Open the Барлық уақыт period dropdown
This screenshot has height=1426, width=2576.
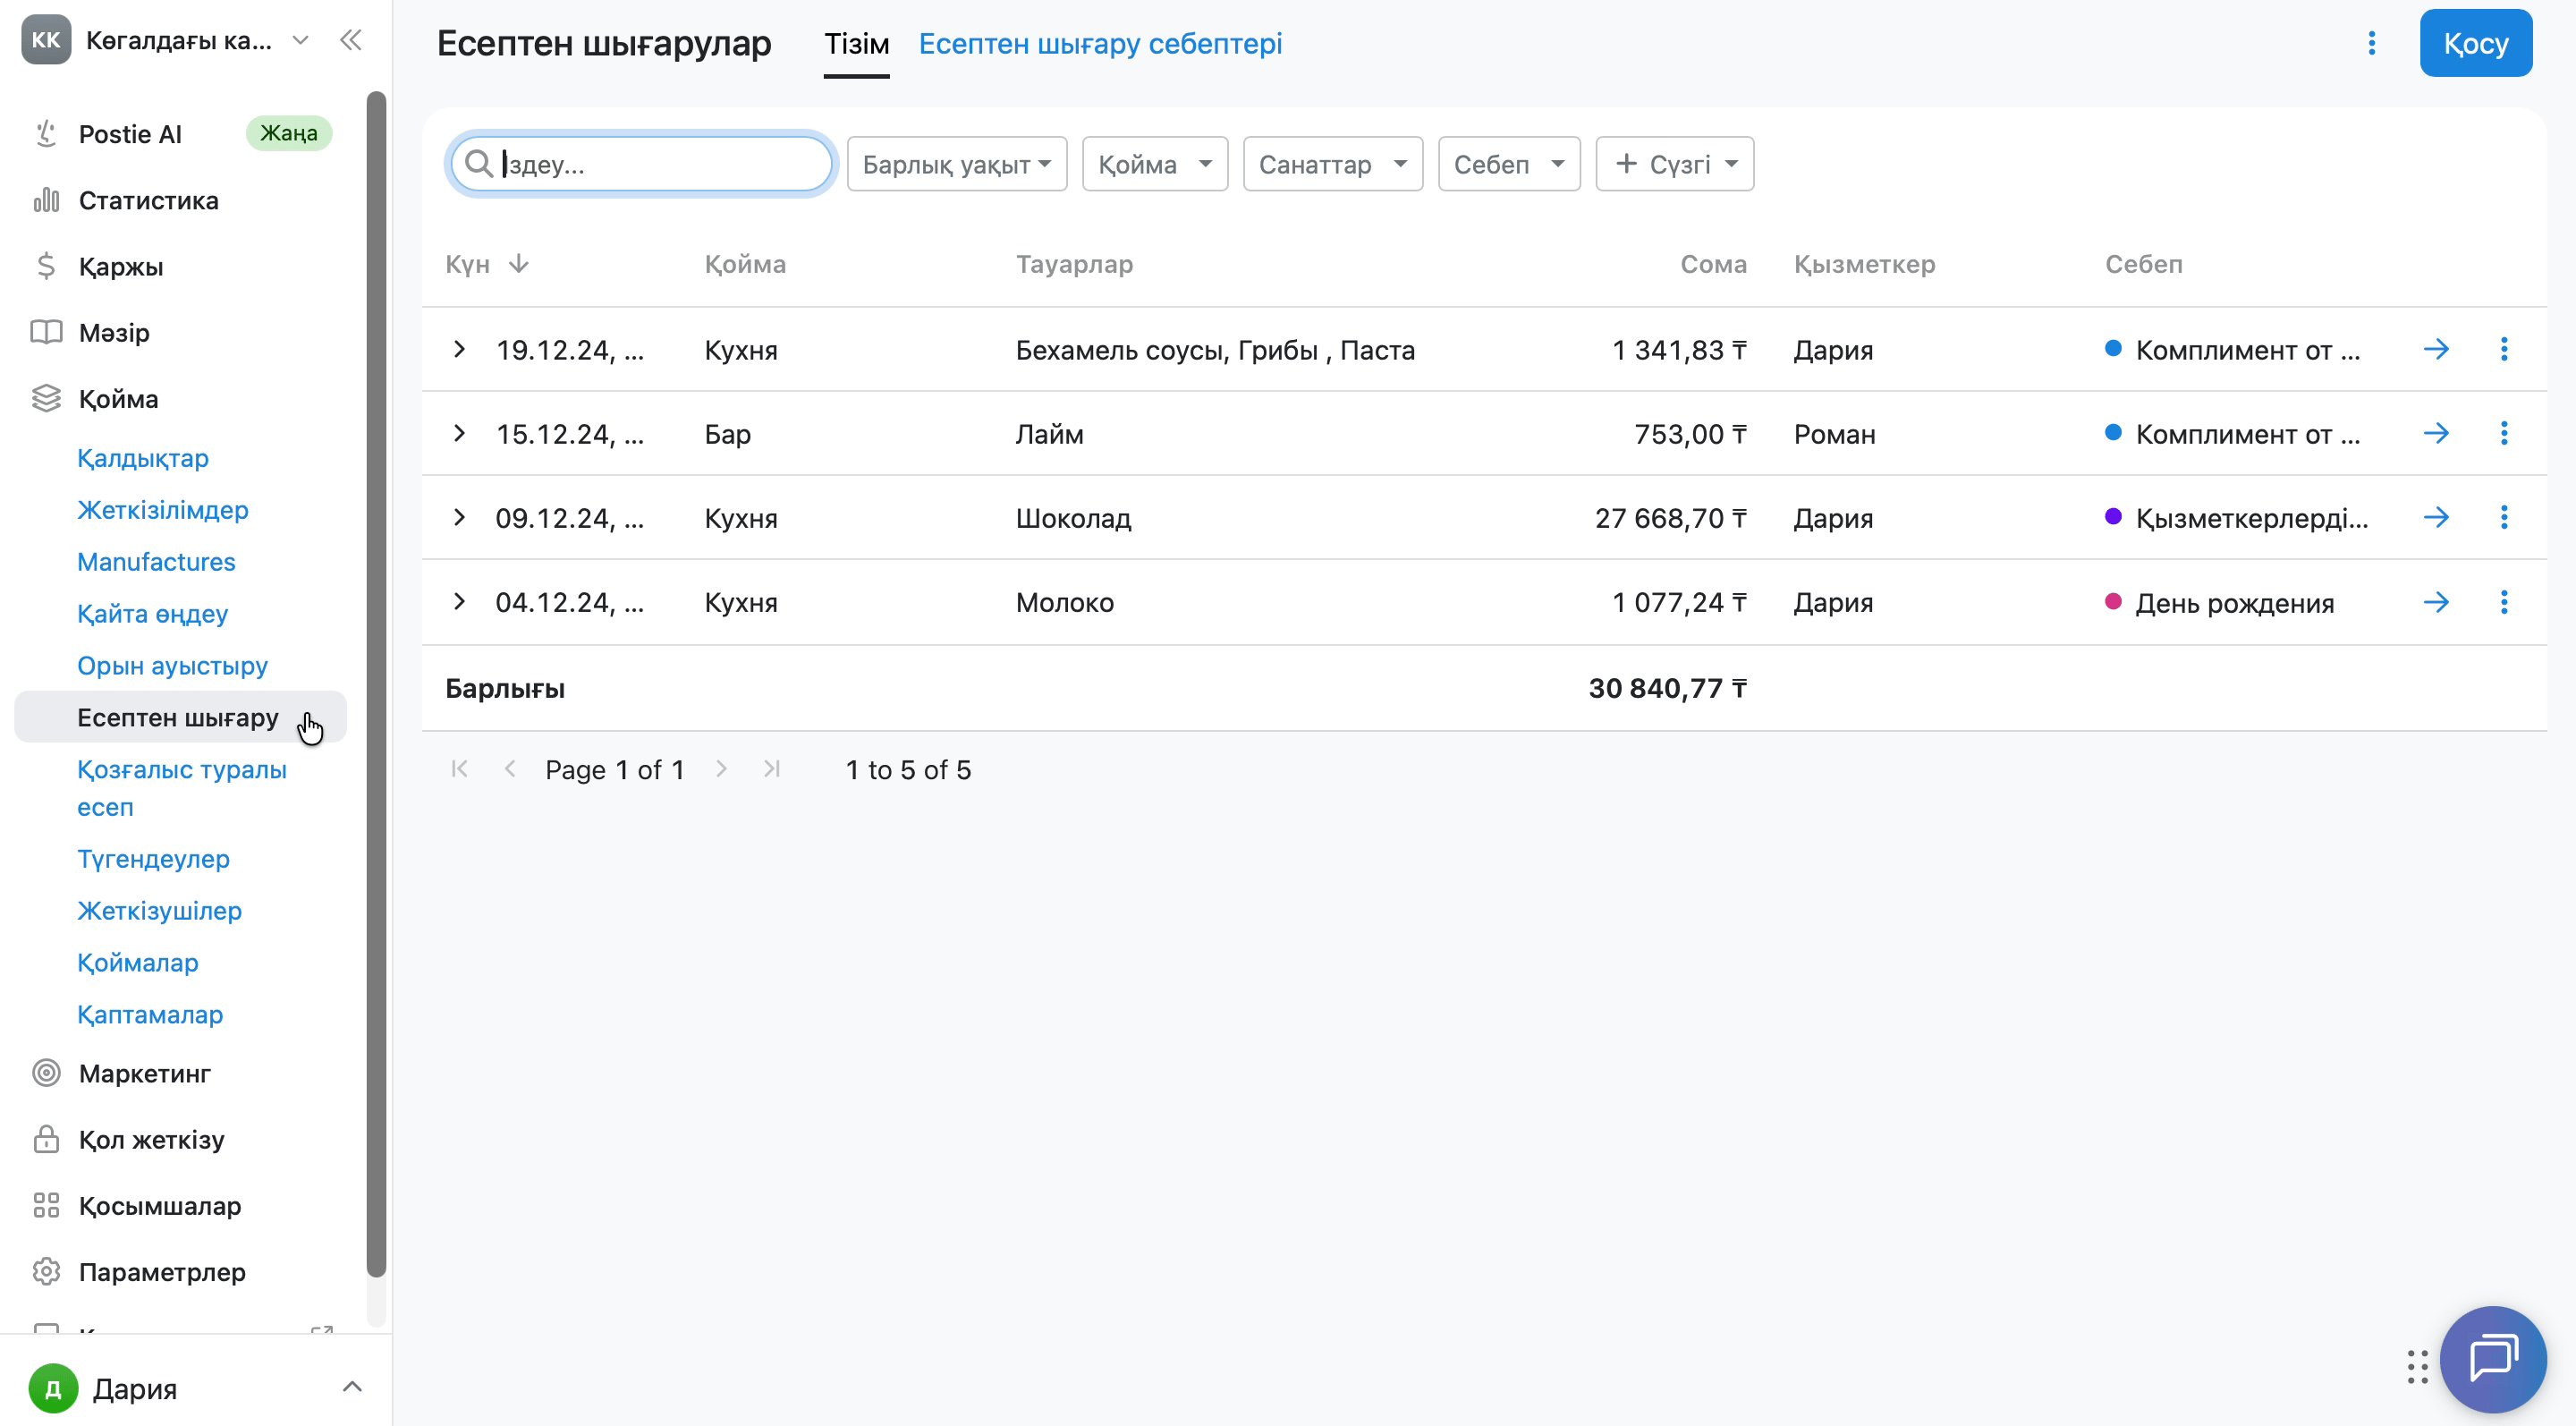pyautogui.click(x=957, y=164)
